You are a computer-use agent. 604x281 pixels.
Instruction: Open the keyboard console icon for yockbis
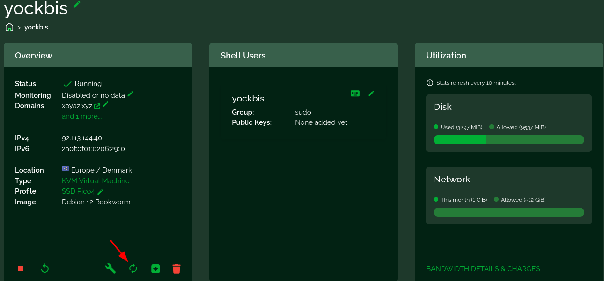pos(355,94)
